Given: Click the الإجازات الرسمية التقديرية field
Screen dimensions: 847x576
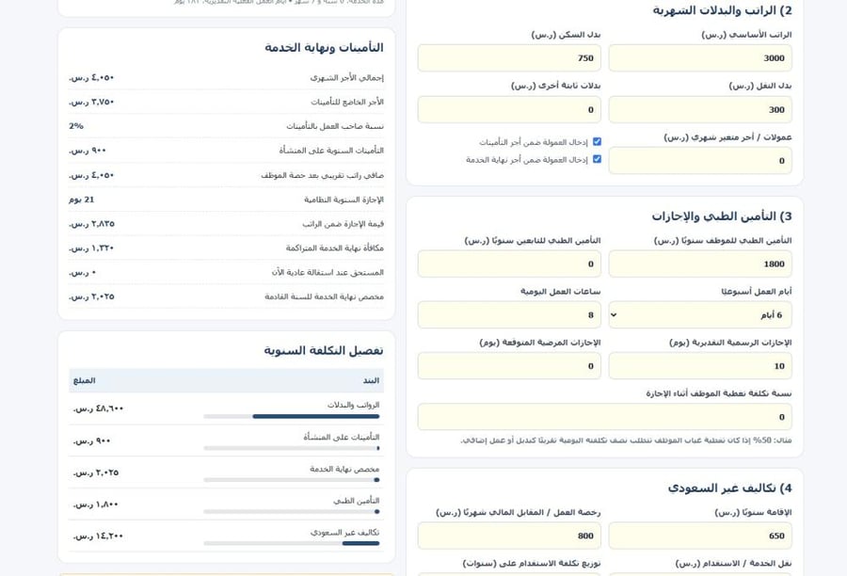Looking at the screenshot, I should (x=700, y=366).
